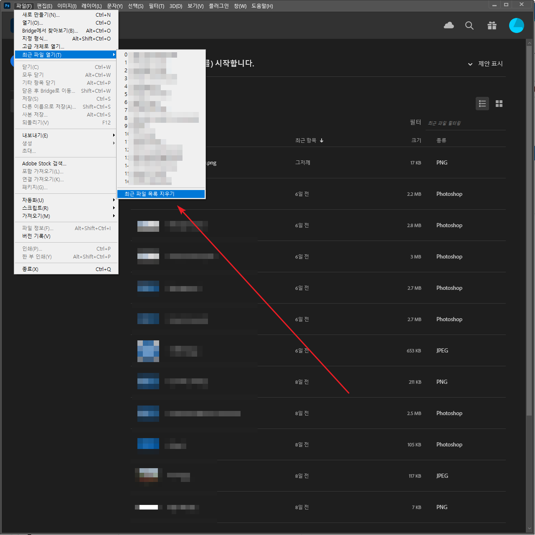Open the cloud documents icon
The width and height of the screenshot is (535, 535).
[x=449, y=25]
